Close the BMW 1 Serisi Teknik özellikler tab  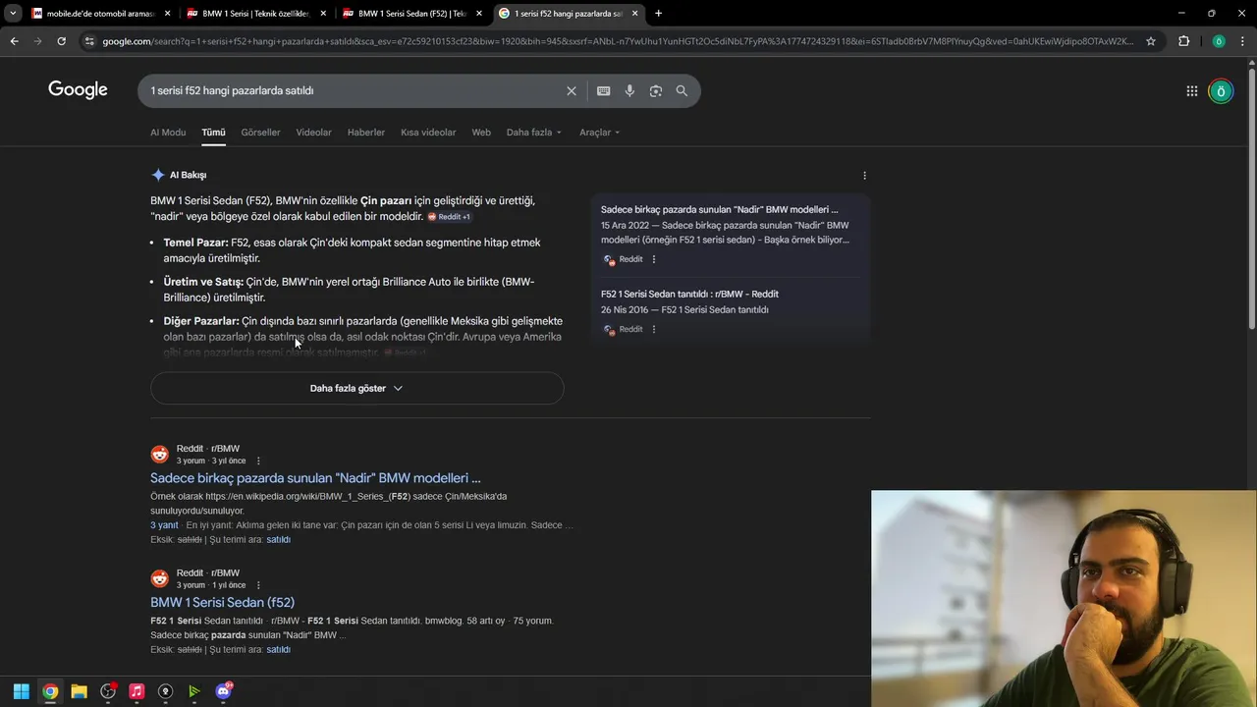click(323, 14)
